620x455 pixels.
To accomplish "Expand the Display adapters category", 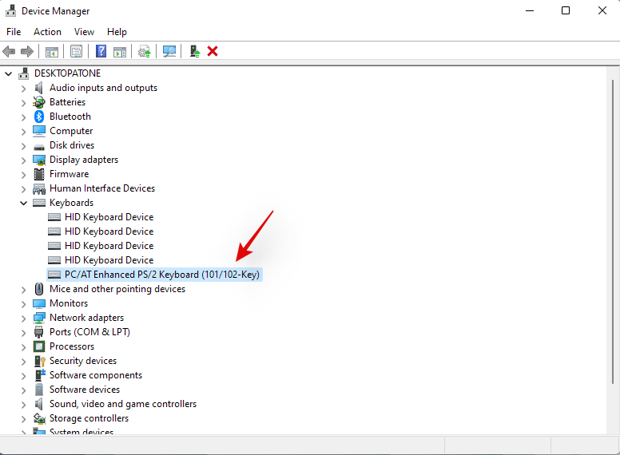I will click(x=23, y=160).
